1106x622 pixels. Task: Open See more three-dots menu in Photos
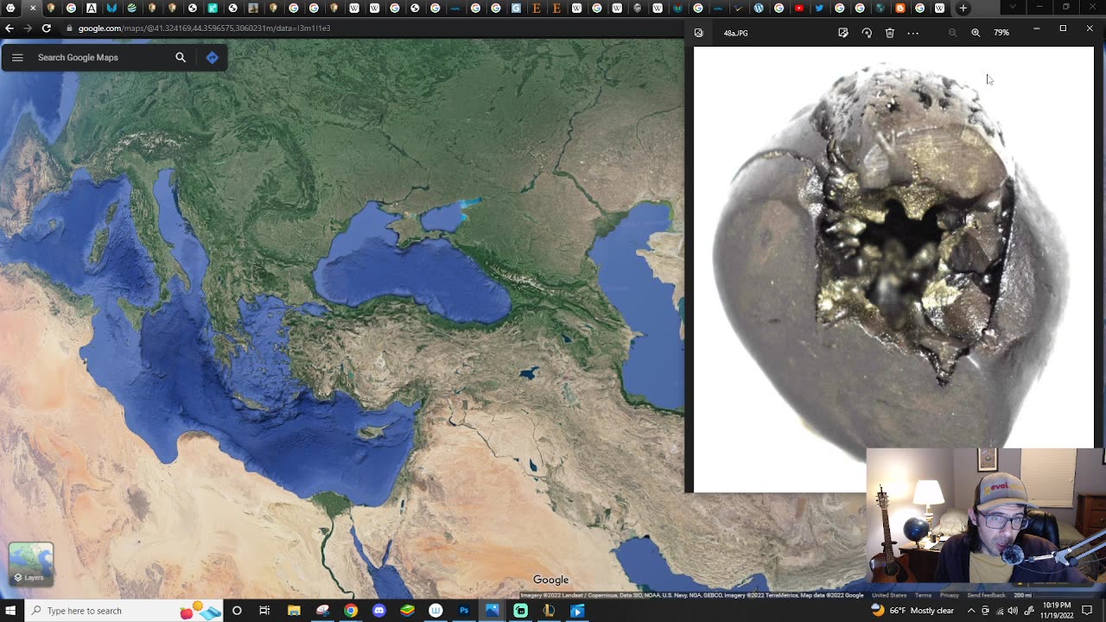coord(913,33)
